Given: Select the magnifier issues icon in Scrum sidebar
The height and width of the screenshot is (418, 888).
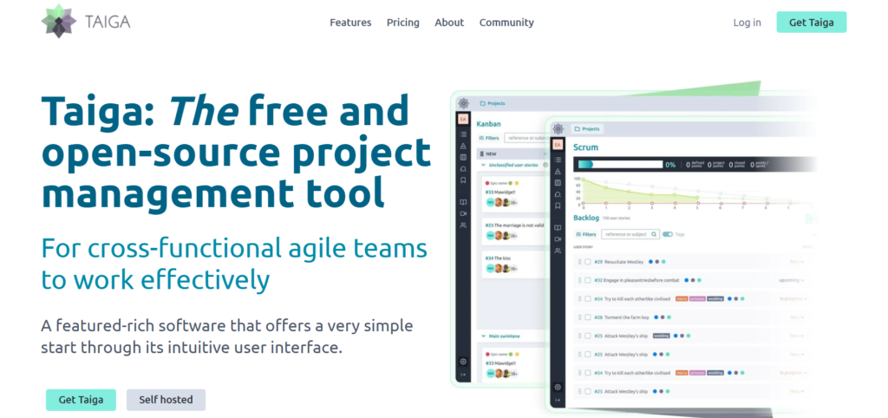Looking at the screenshot, I should coord(558,194).
